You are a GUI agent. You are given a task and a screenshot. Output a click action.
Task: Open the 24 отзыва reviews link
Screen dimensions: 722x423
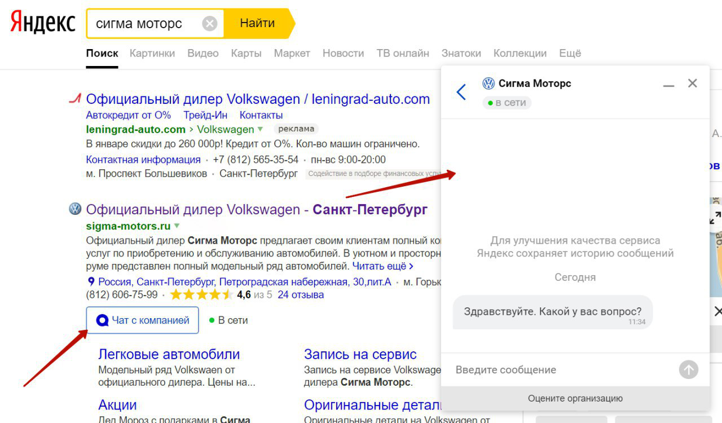coord(301,294)
